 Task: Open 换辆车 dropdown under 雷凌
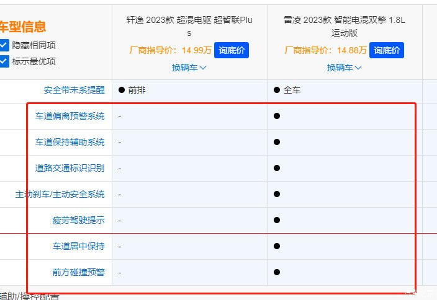point(345,68)
